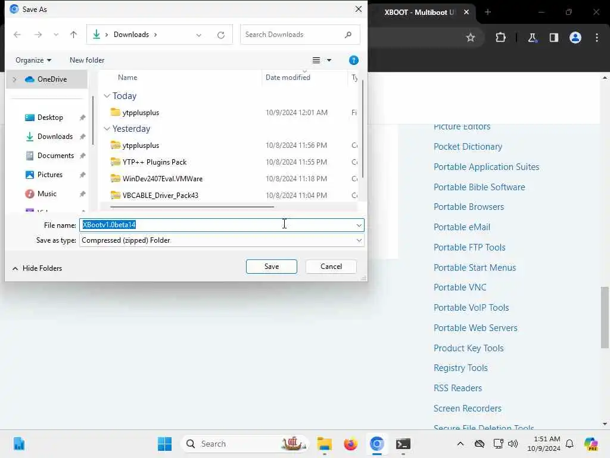Select Music in navigation pane
Viewport: 610px width, 458px height.
46,194
